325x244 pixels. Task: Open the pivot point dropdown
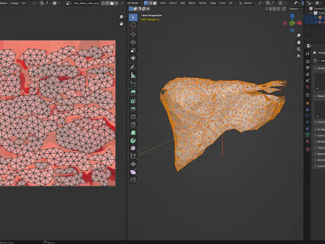261,3
